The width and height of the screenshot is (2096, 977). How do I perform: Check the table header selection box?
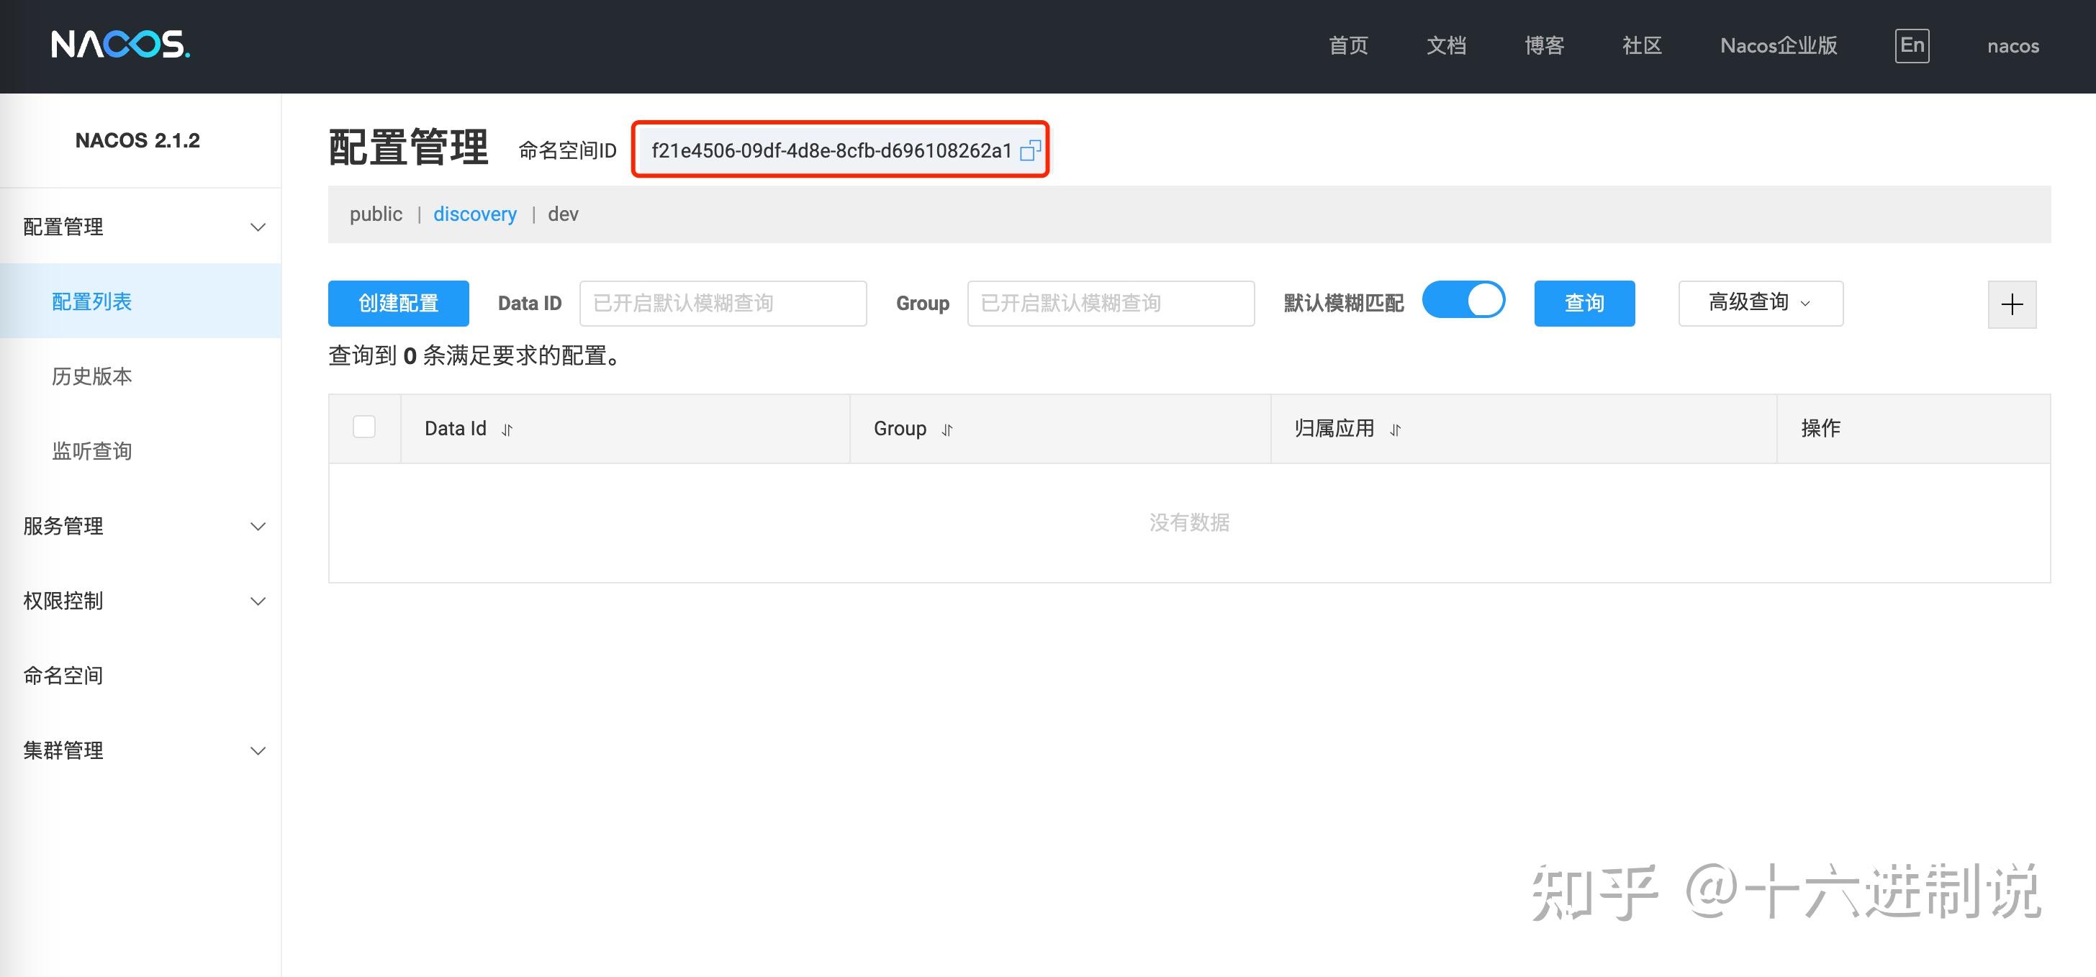[x=363, y=426]
